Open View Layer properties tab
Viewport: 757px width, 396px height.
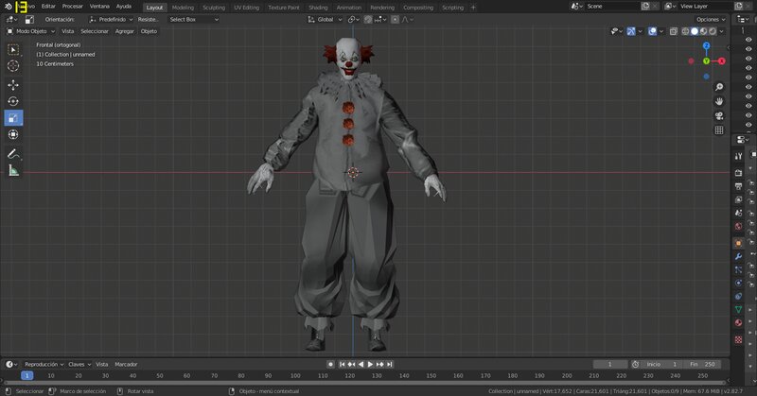738,199
